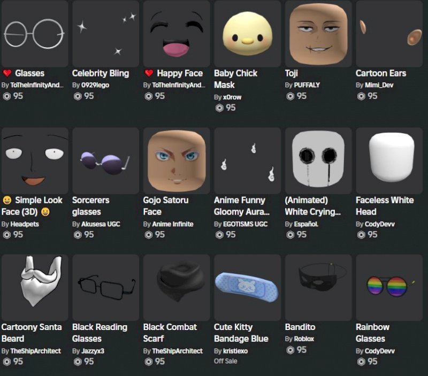The height and width of the screenshot is (376, 428).
Task: Click the Baby Chick Mask thumbnail
Action: coord(248,34)
